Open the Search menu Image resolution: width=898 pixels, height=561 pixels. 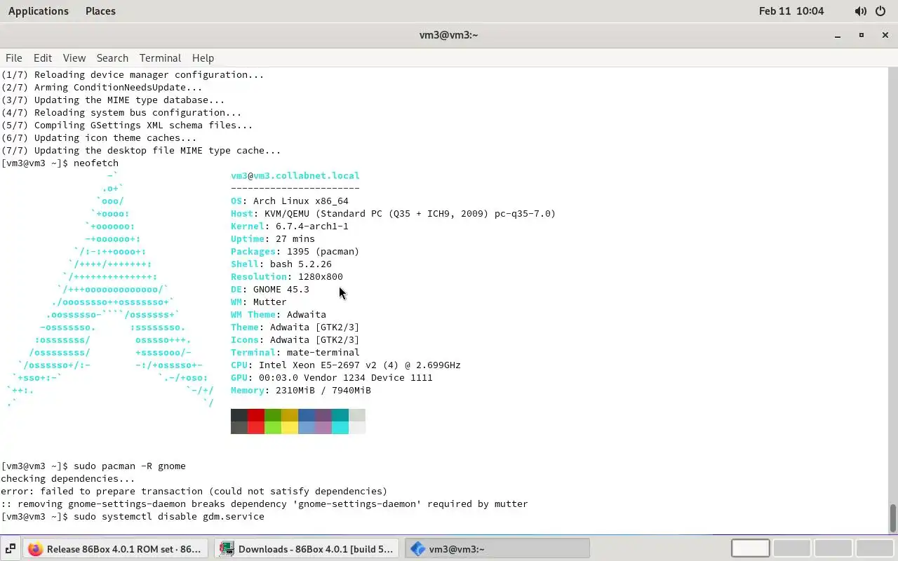(x=112, y=58)
